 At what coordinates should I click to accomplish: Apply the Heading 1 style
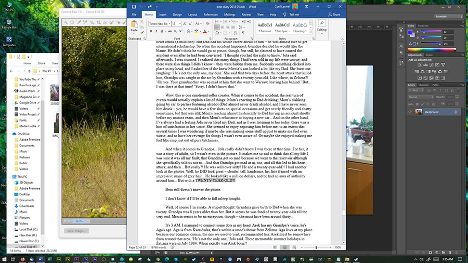pyautogui.click(x=300, y=28)
